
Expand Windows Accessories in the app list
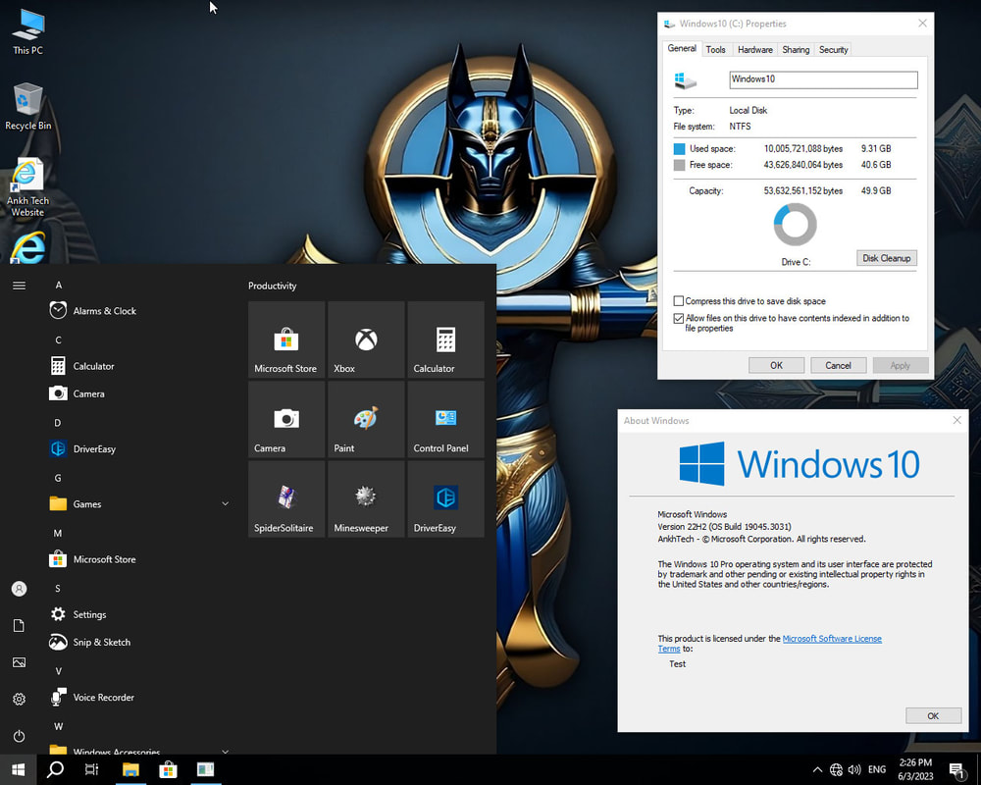(225, 751)
